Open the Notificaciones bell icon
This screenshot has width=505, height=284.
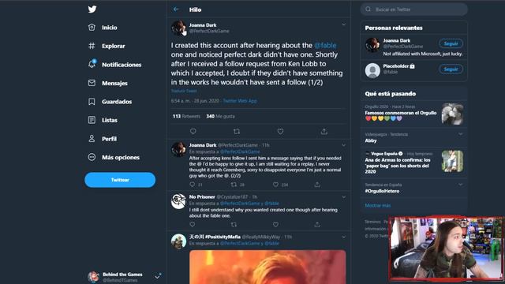[92, 64]
